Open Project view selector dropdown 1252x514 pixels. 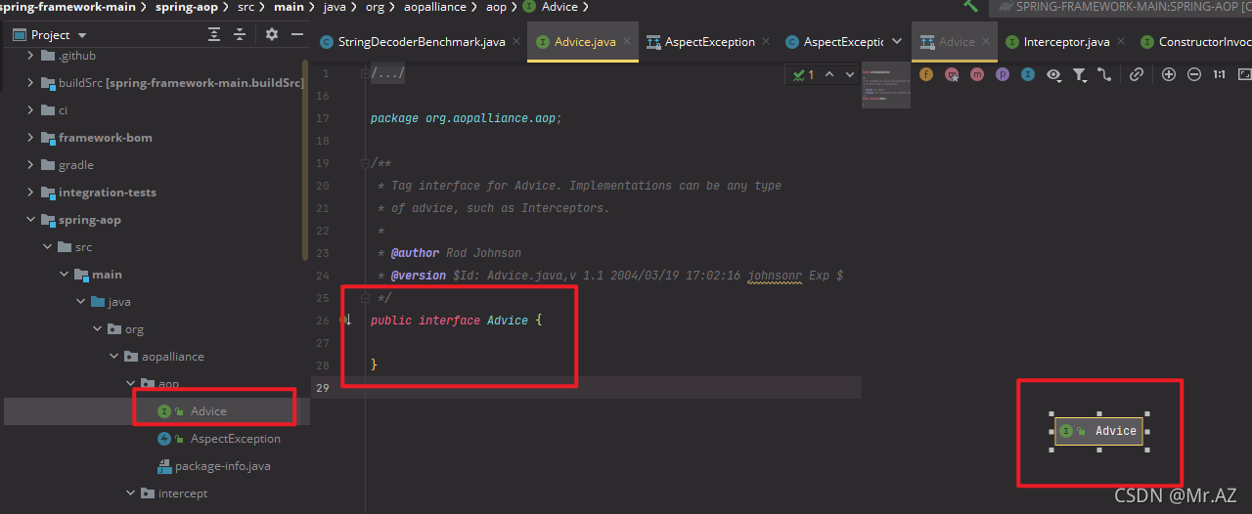click(49, 34)
